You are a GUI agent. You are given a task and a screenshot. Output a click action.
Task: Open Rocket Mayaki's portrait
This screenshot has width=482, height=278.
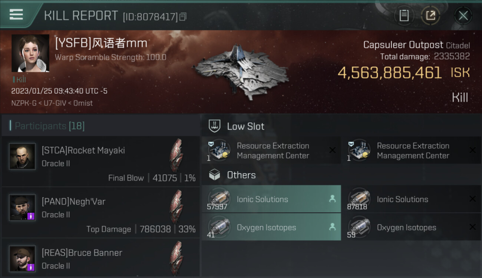pyautogui.click(x=23, y=156)
